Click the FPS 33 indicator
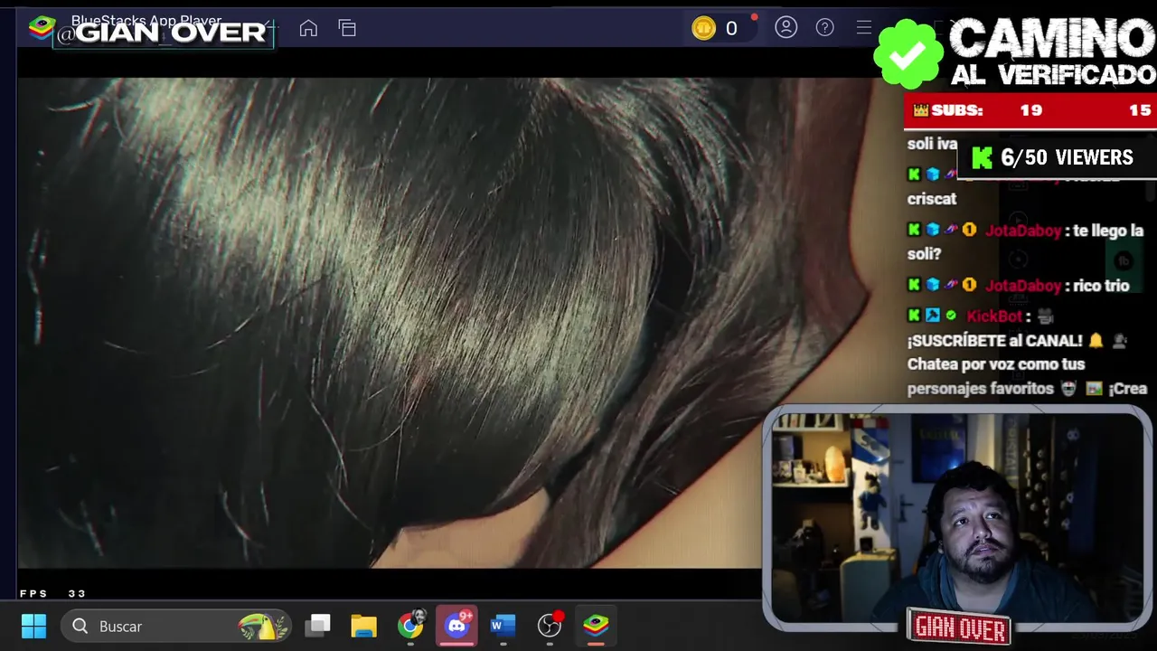1157x651 pixels. click(52, 593)
